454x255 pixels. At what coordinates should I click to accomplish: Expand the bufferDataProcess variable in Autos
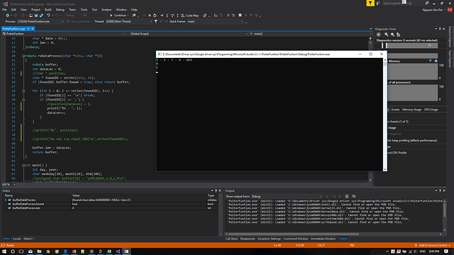(x=5, y=200)
